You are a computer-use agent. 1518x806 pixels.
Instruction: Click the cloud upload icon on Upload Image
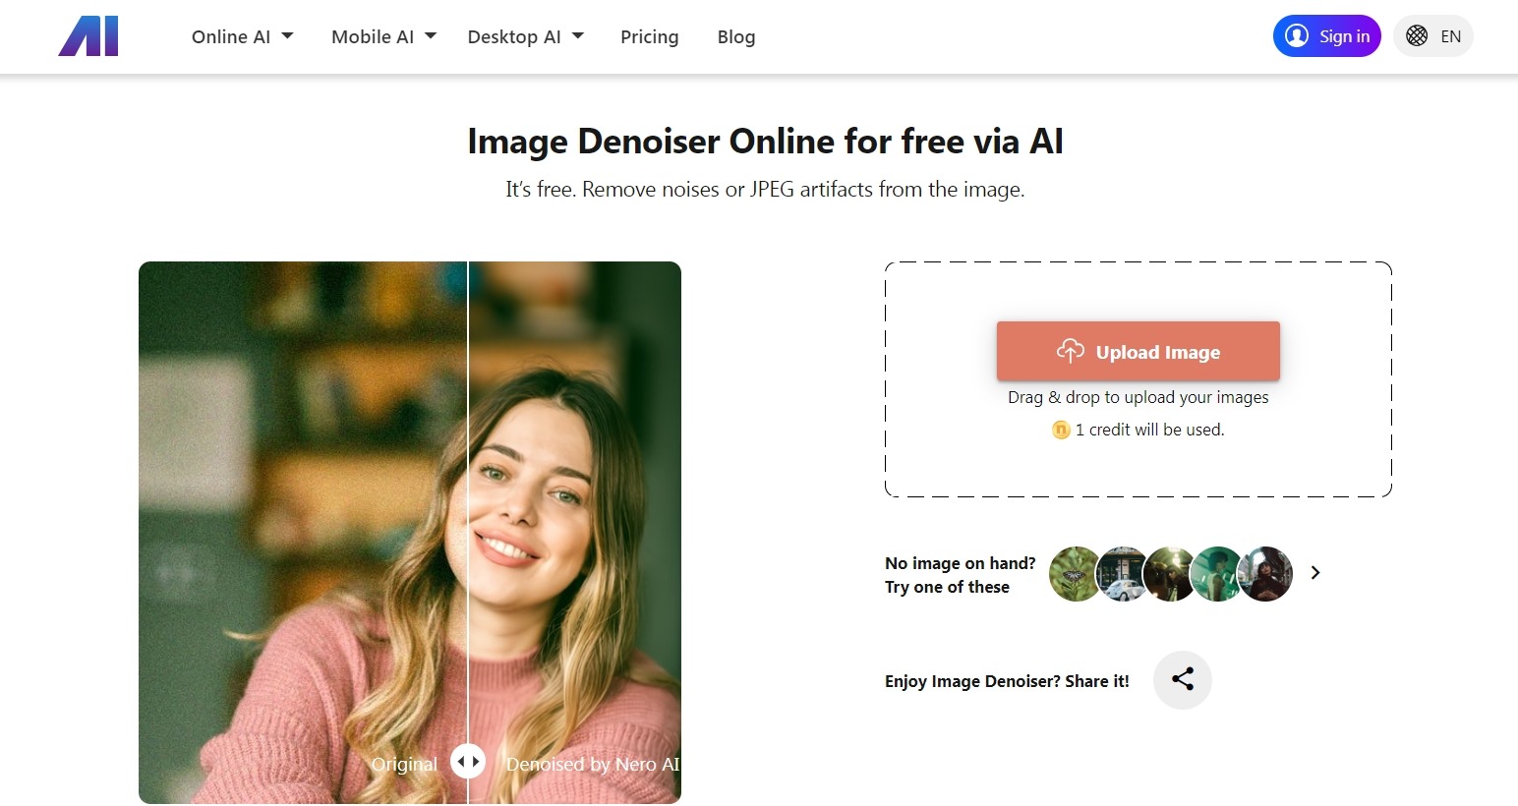pyautogui.click(x=1070, y=352)
